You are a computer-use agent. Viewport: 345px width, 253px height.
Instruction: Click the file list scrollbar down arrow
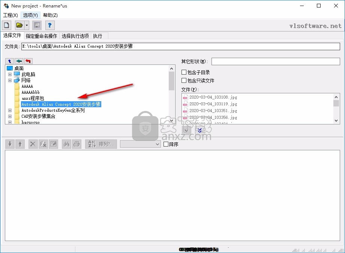[336, 121]
